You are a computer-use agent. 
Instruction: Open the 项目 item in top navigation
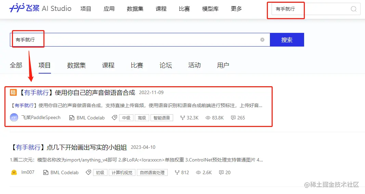[x=86, y=9]
